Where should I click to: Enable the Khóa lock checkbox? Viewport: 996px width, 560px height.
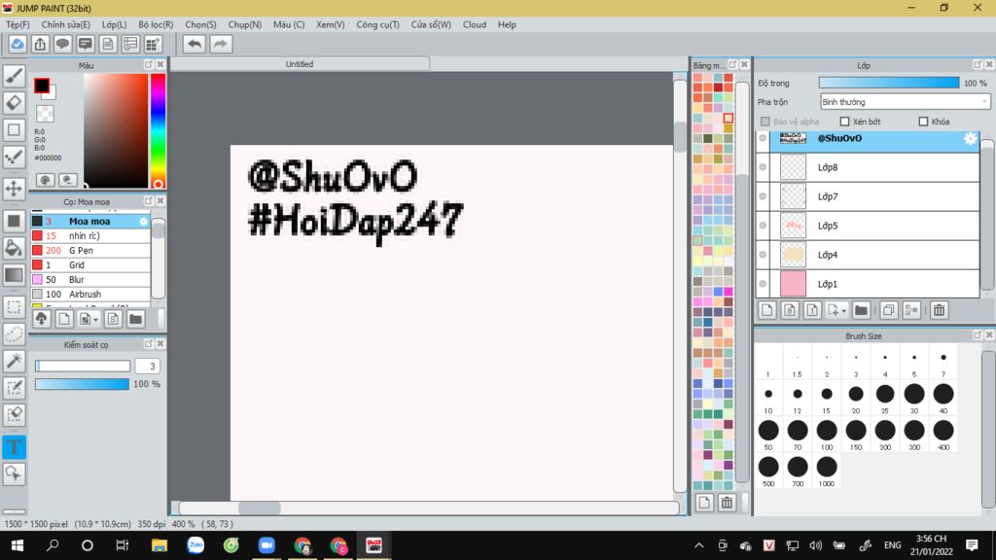[923, 122]
